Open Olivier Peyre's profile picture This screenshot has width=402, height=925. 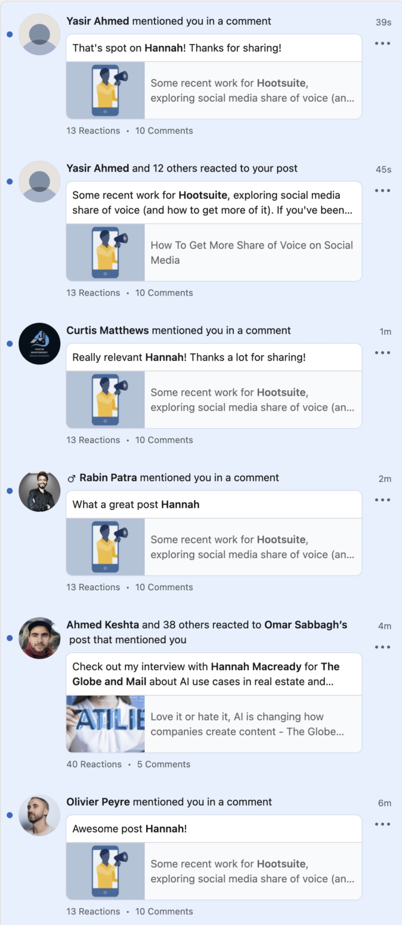(38, 815)
